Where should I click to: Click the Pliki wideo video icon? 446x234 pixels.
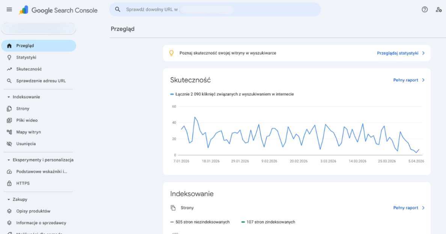(x=9, y=120)
